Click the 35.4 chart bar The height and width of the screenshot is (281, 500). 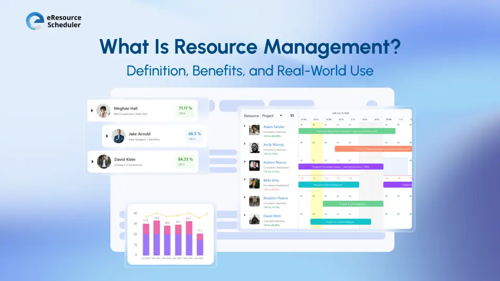pos(156,238)
